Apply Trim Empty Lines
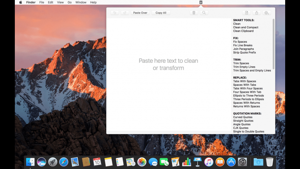The height and width of the screenshot is (169, 300). [244, 67]
